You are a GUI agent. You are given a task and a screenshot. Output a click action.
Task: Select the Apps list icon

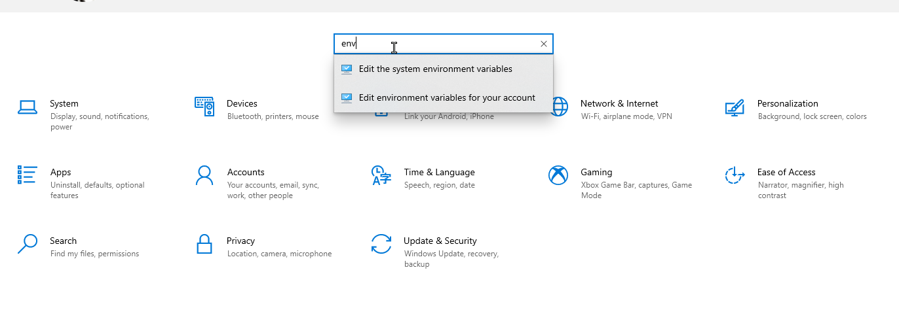coord(28,175)
